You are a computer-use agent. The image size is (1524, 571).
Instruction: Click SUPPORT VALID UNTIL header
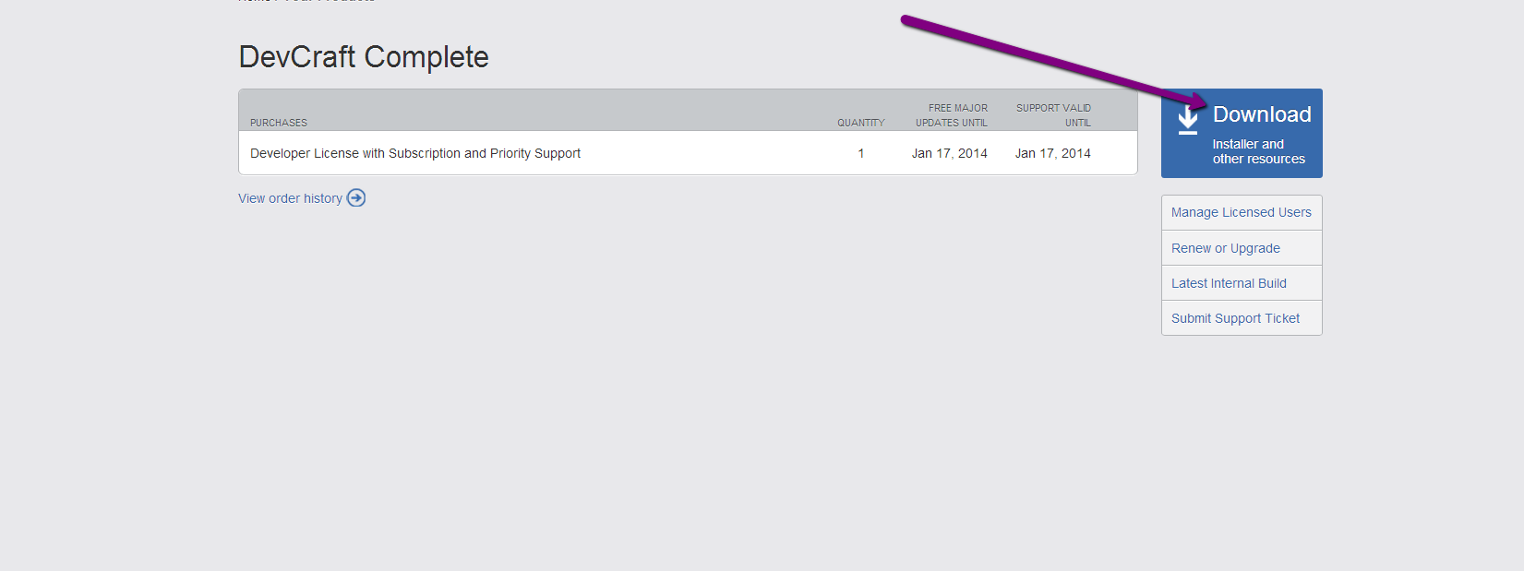(1053, 115)
